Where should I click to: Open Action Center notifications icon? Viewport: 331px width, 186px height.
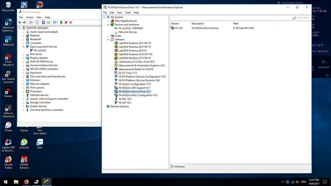[325, 182]
